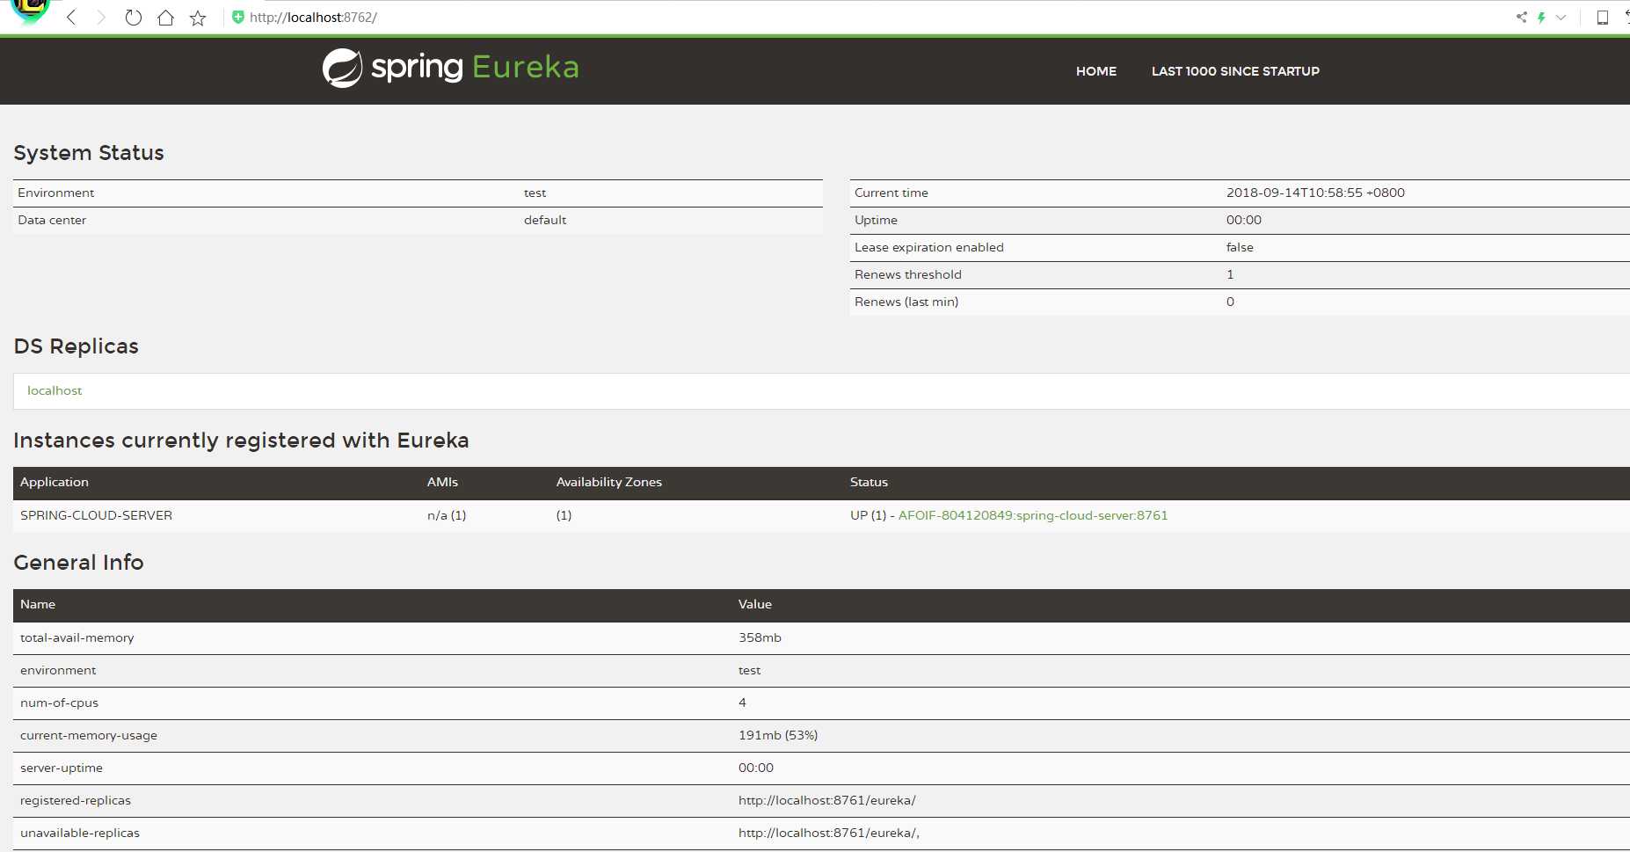The height and width of the screenshot is (852, 1630).
Task: Select the Environment label in System Status
Action: (x=55, y=193)
